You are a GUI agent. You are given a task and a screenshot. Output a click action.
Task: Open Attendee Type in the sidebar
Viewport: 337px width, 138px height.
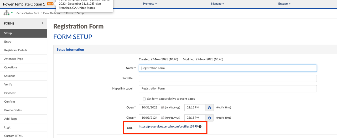coord(24,59)
